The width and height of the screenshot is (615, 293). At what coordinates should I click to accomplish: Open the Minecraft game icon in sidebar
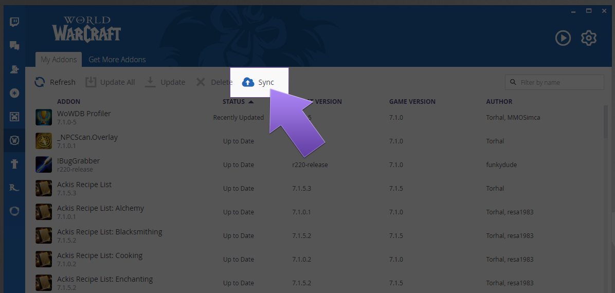(14, 117)
